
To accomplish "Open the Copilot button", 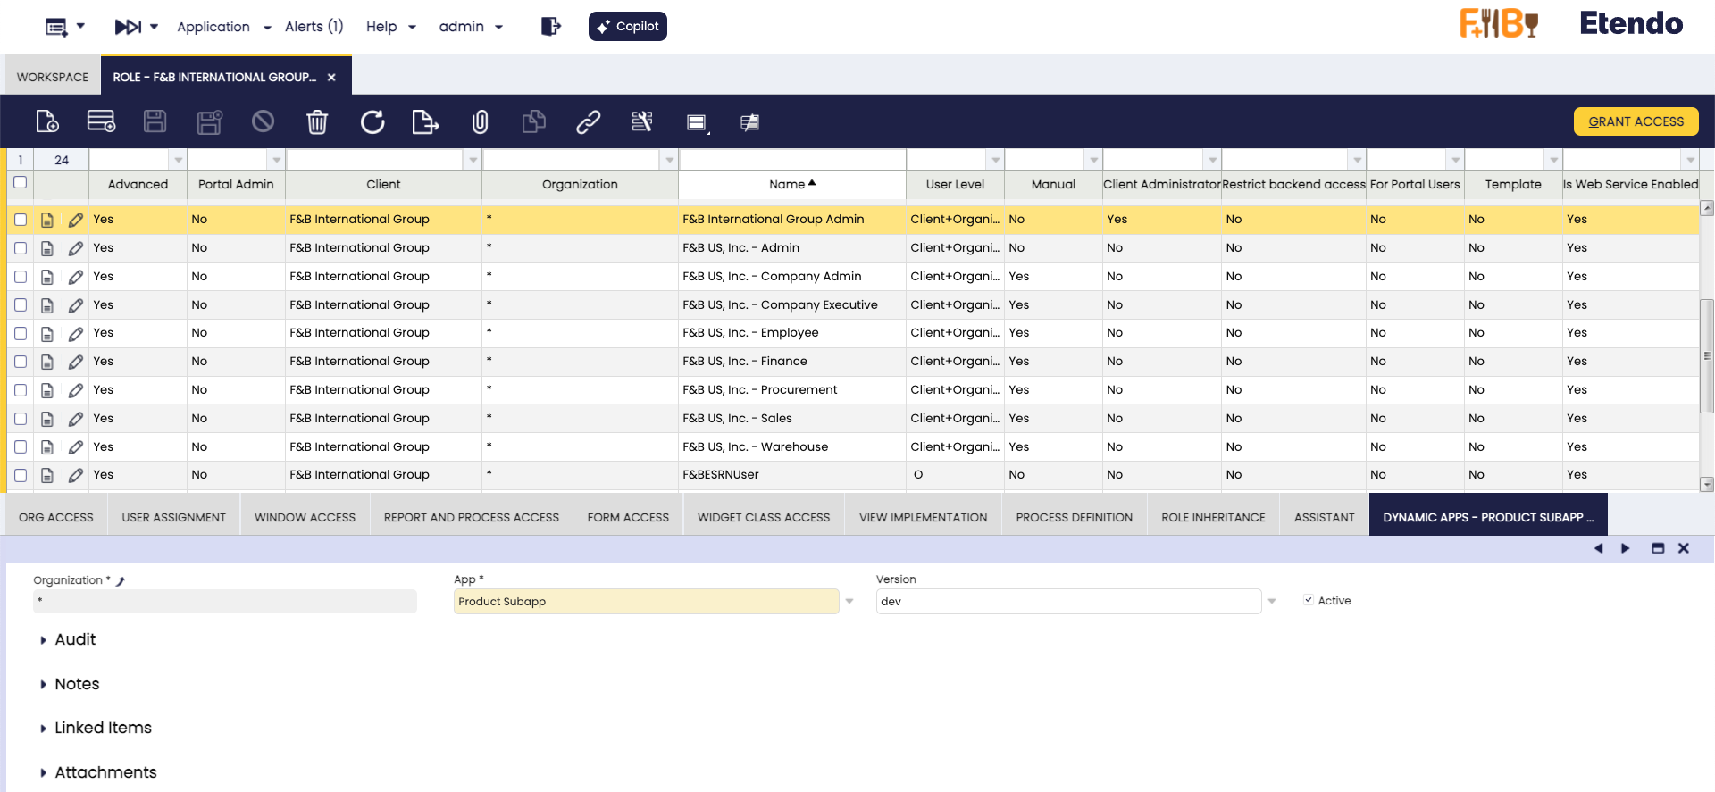I will coord(628,26).
